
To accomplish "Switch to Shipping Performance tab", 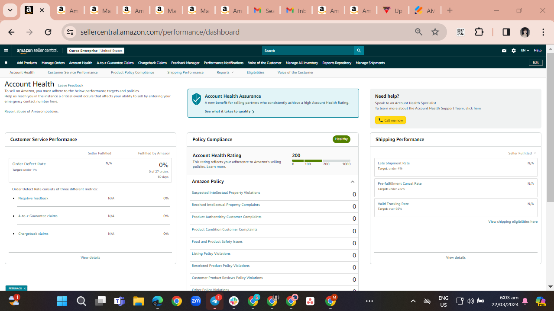I will coord(185,72).
